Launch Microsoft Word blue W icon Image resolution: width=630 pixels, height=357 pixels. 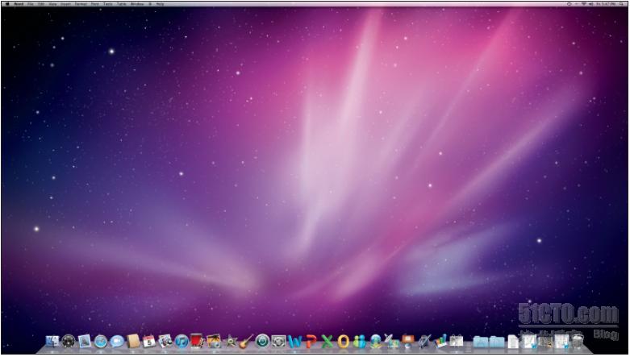click(295, 342)
